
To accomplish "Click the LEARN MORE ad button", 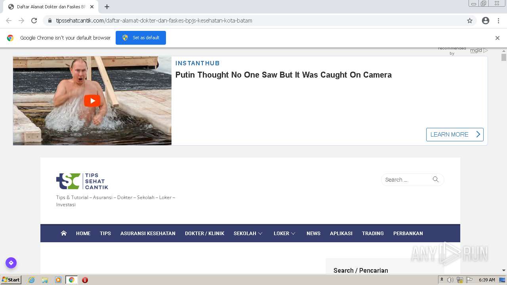I will (x=455, y=135).
